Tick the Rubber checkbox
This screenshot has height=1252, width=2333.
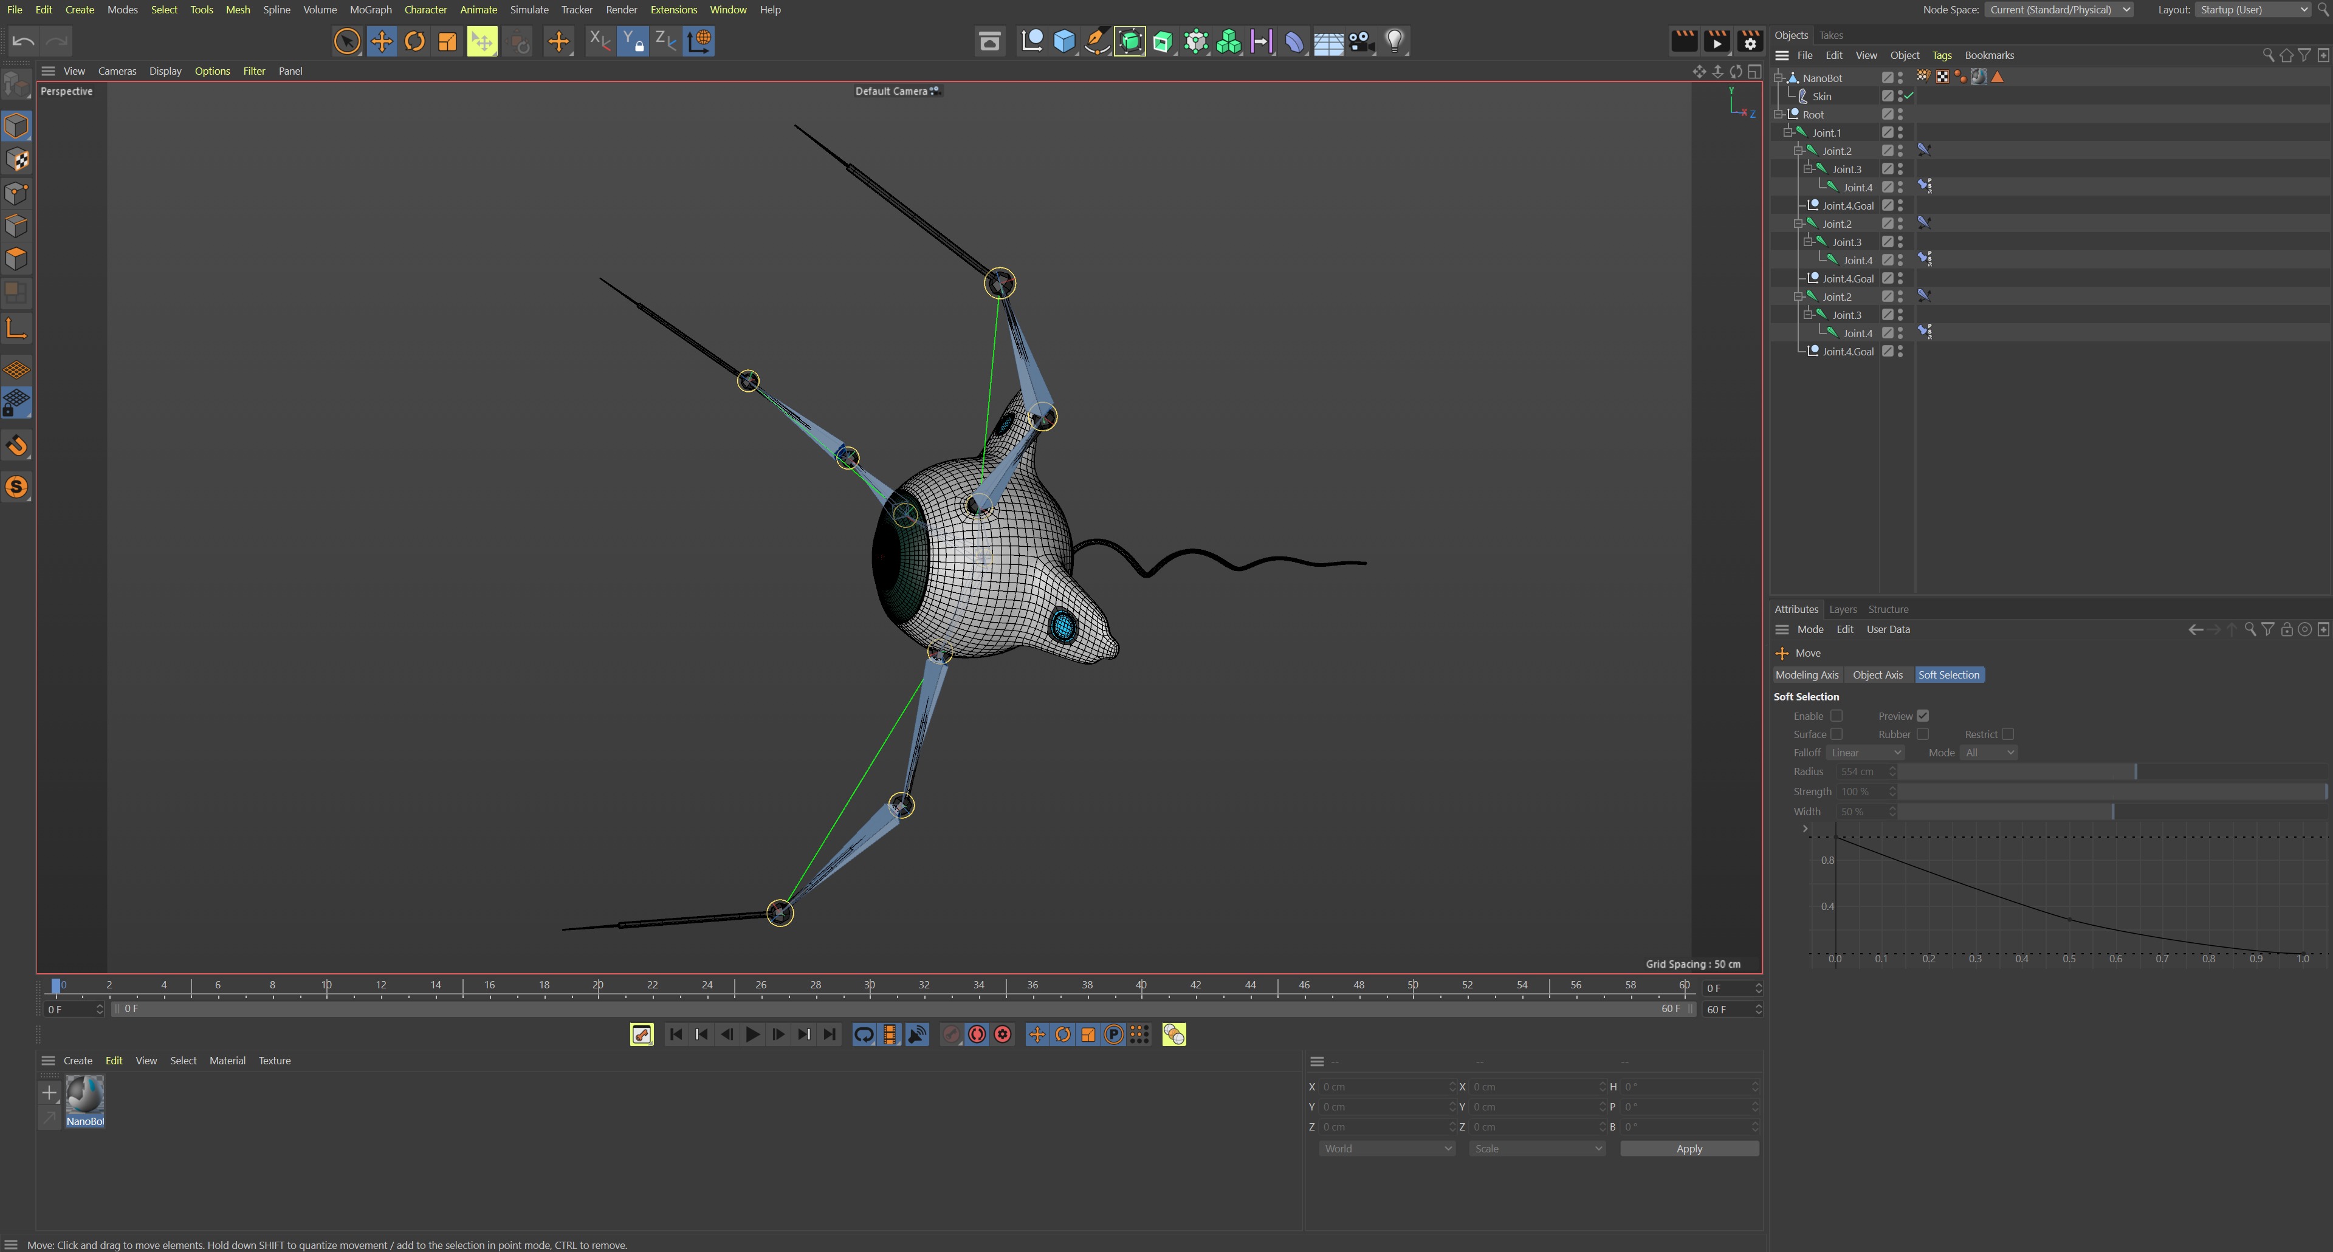coord(1922,734)
